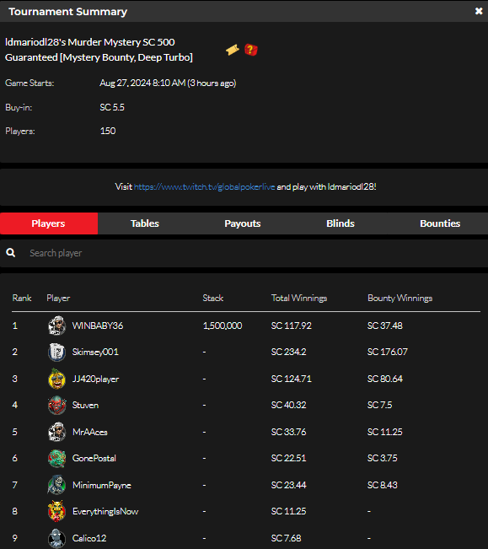The width and height of the screenshot is (488, 549).
Task: Click bounty winnings SC 7.5
Action: [379, 405]
